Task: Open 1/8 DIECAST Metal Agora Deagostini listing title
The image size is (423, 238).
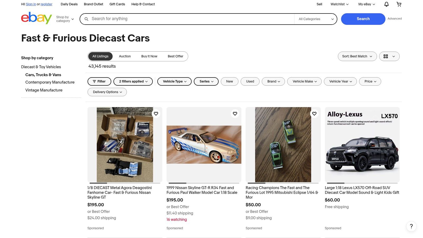Action: click(x=119, y=193)
